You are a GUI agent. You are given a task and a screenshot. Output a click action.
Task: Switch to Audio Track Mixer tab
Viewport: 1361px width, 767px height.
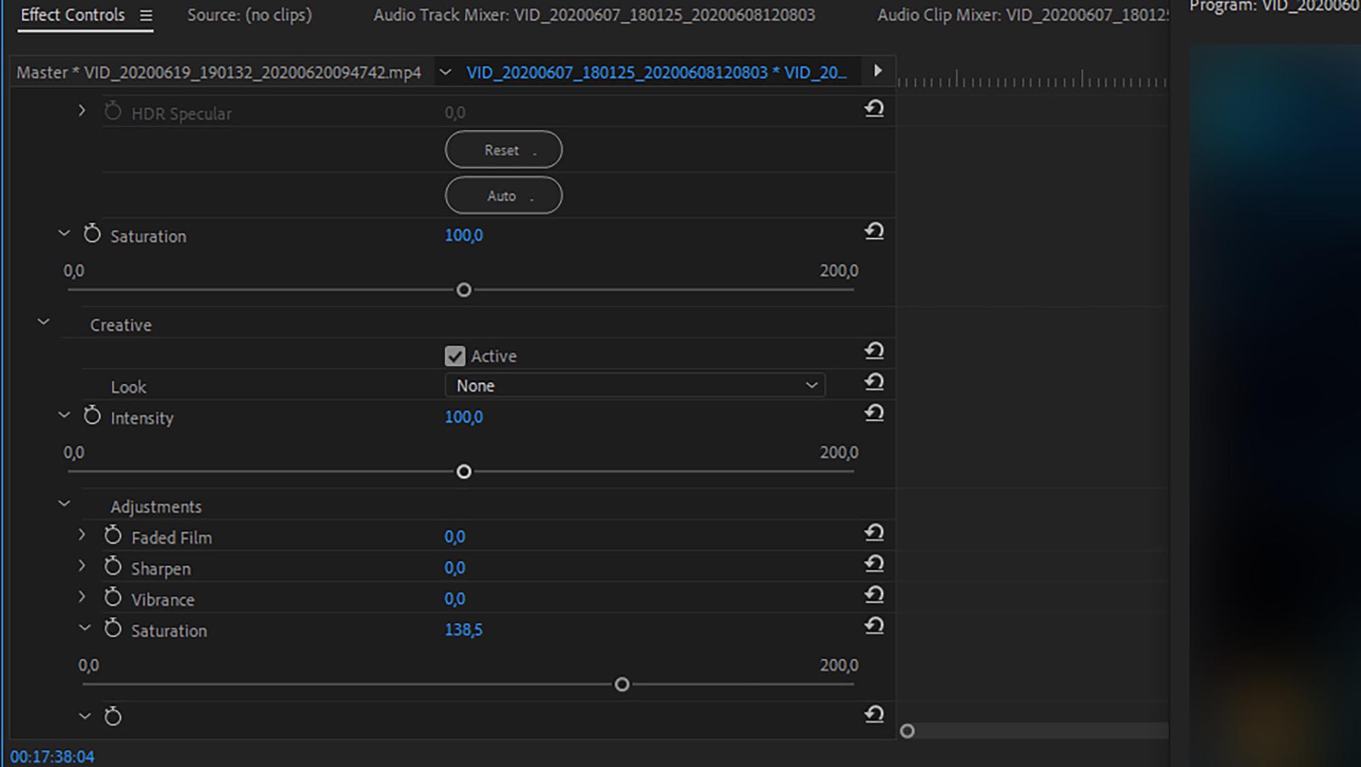coord(593,15)
